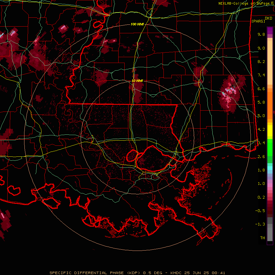
Task: Click the 100 NMI range ring label
Action: pyautogui.click(x=137, y=24)
